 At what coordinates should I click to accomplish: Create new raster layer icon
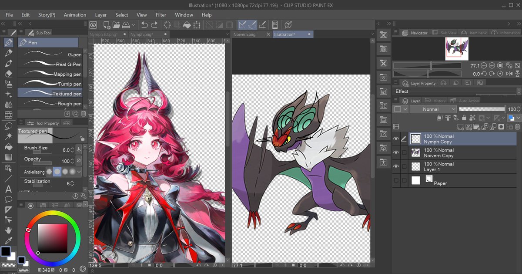461,127
